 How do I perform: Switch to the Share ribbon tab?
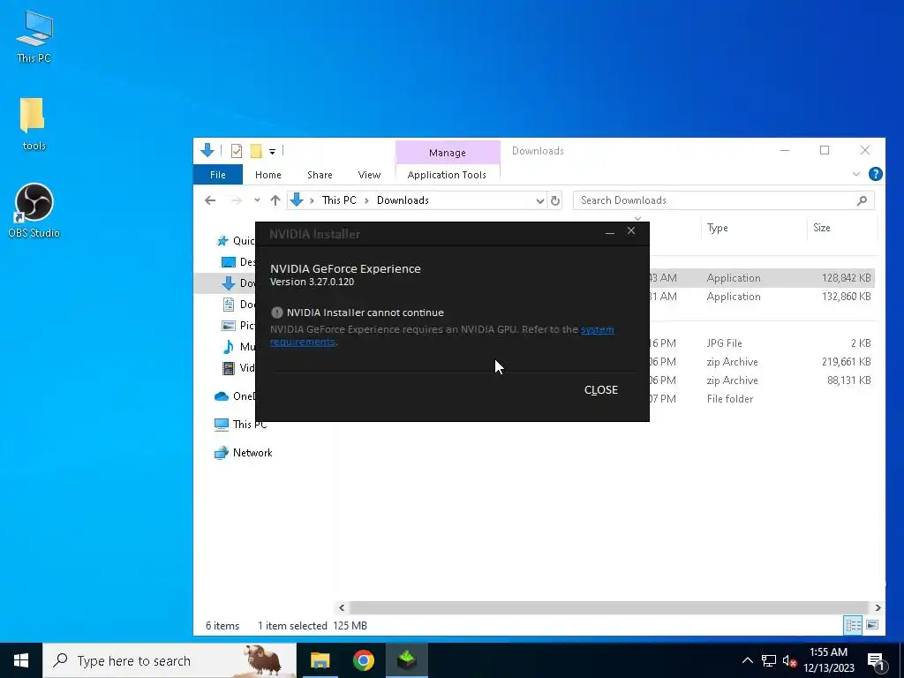pyautogui.click(x=320, y=175)
